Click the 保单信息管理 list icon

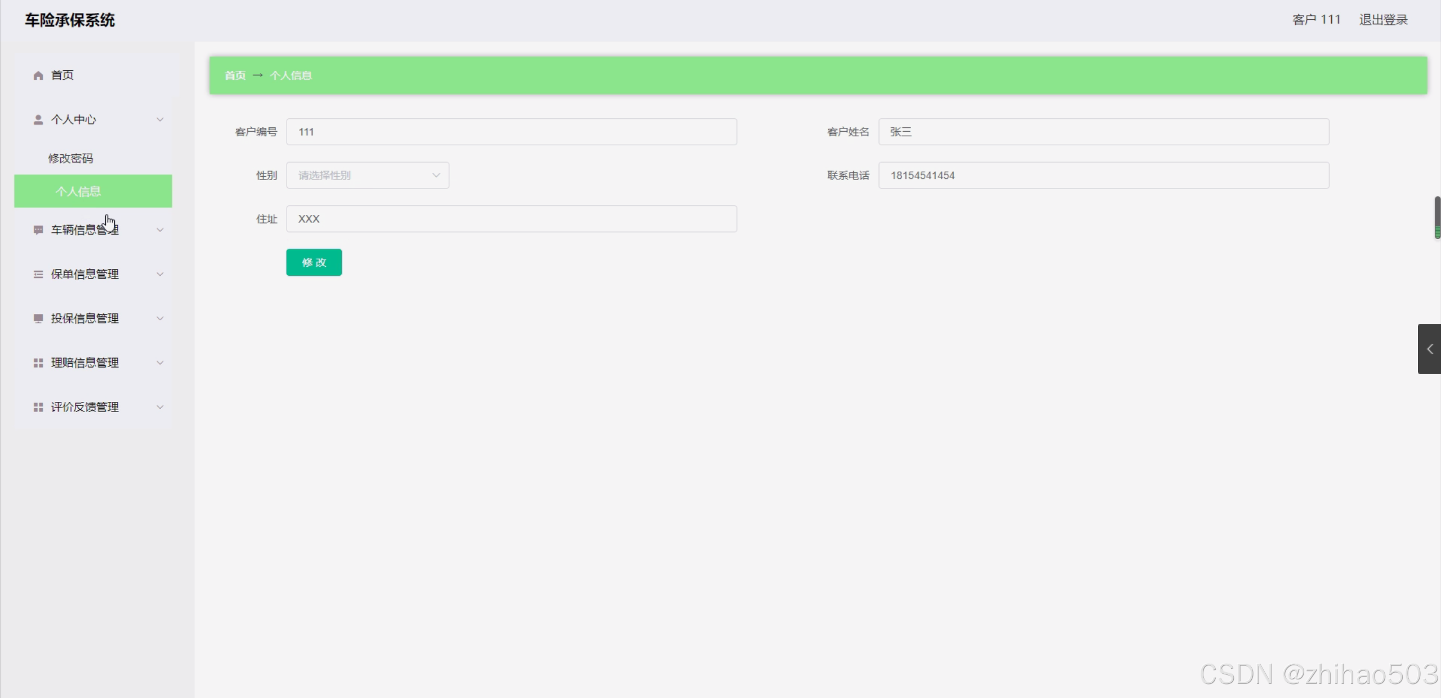(38, 274)
